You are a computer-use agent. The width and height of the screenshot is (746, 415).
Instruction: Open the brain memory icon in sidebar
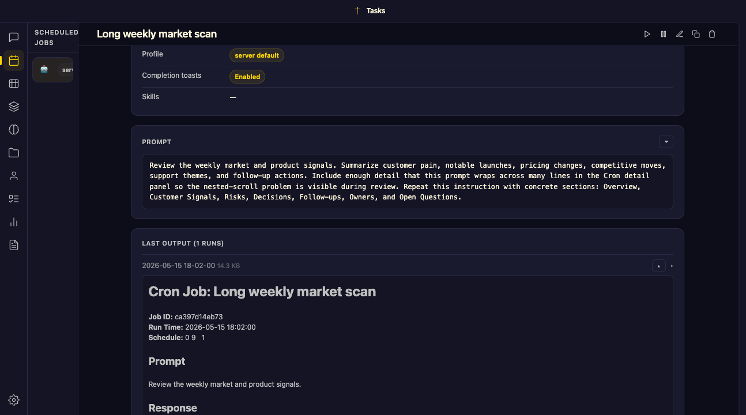(14, 130)
